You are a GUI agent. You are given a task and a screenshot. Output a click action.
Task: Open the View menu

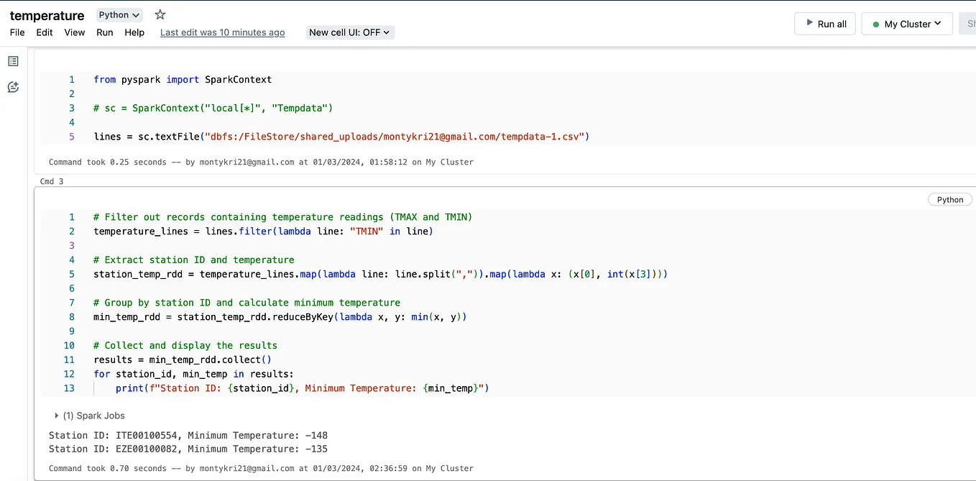pyautogui.click(x=74, y=32)
